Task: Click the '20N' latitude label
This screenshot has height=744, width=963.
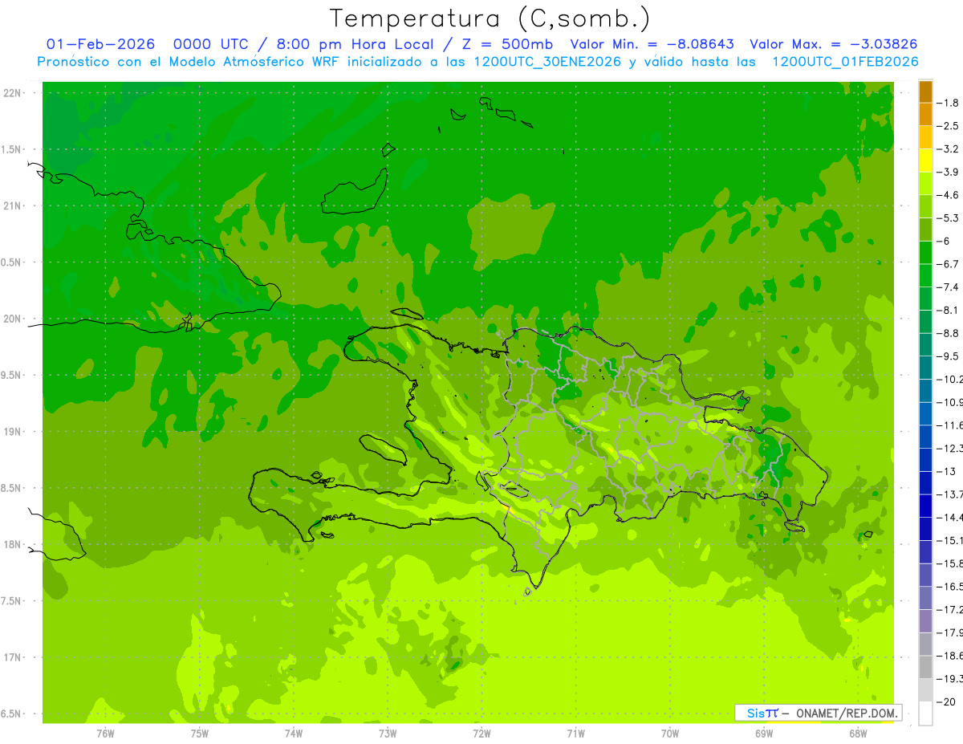Action: (14, 319)
